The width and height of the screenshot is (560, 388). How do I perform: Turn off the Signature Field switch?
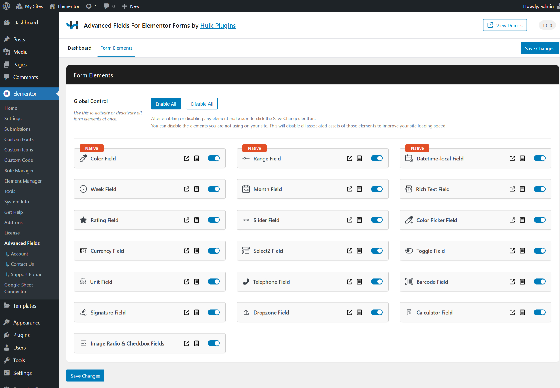pyautogui.click(x=214, y=312)
